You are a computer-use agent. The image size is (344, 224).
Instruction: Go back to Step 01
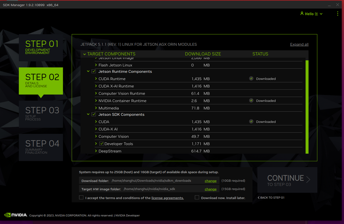point(271,197)
